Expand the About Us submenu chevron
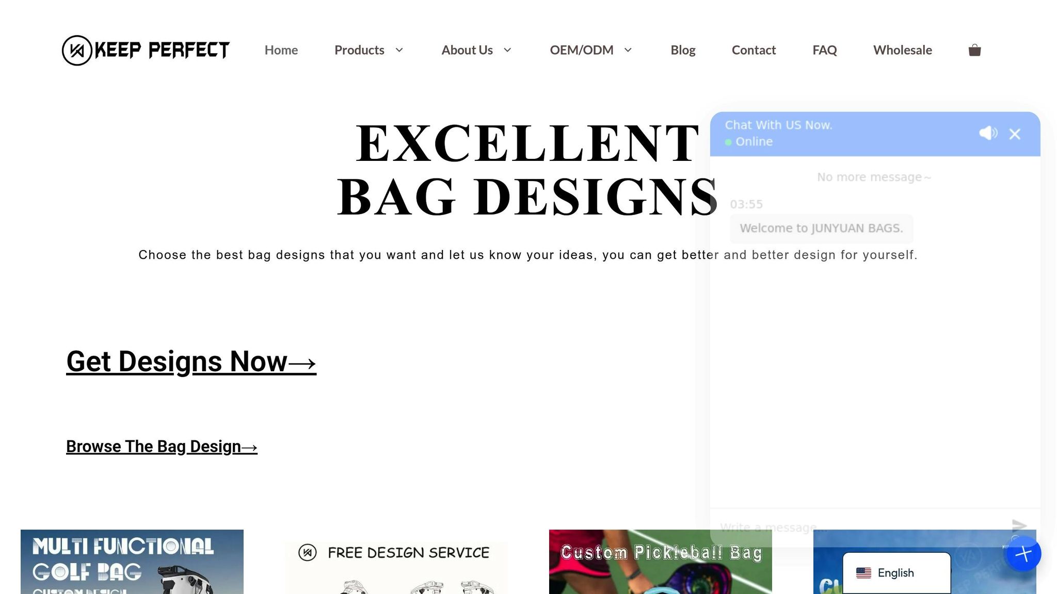Viewport: 1057px width, 594px height. pyautogui.click(x=507, y=50)
